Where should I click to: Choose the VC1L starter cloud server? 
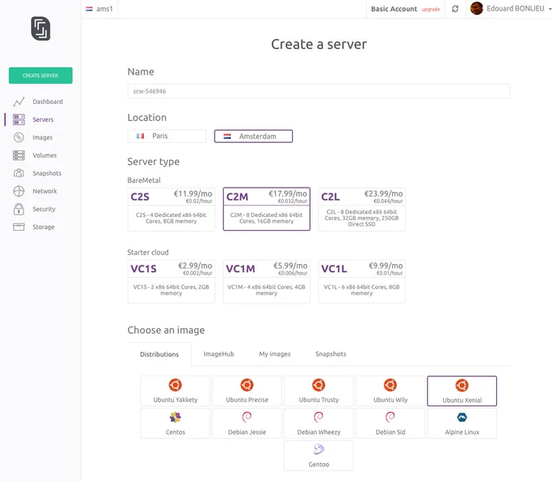(x=362, y=282)
